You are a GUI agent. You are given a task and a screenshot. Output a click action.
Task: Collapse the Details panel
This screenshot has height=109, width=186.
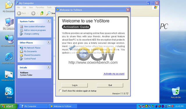click(x=49, y=67)
